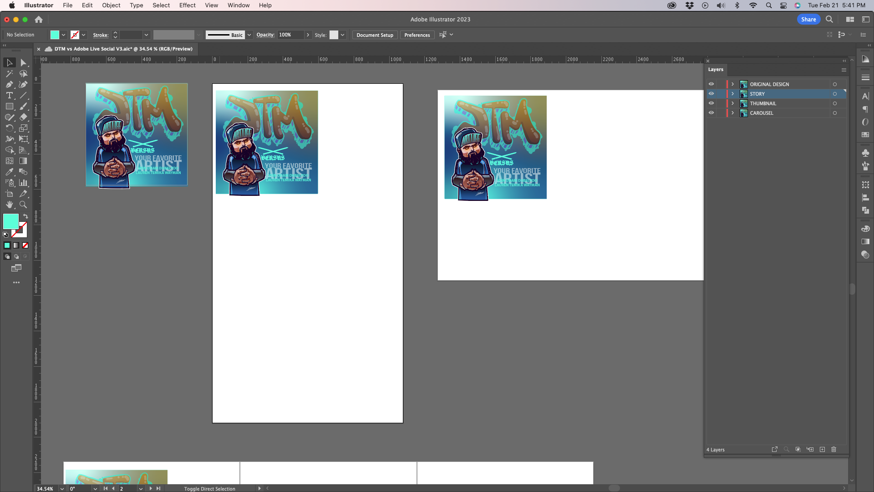Open the Window menu

239,5
